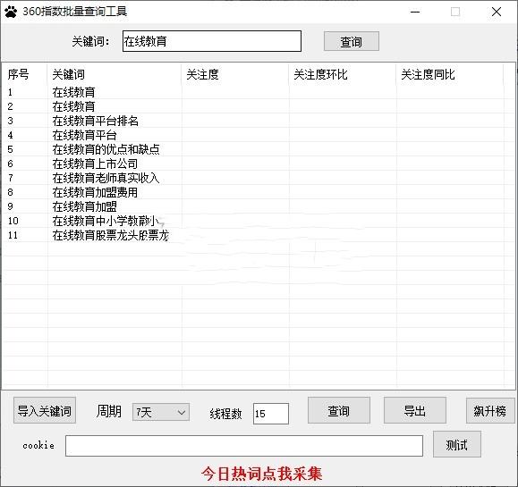Click the 导入关键词 button

(45, 410)
